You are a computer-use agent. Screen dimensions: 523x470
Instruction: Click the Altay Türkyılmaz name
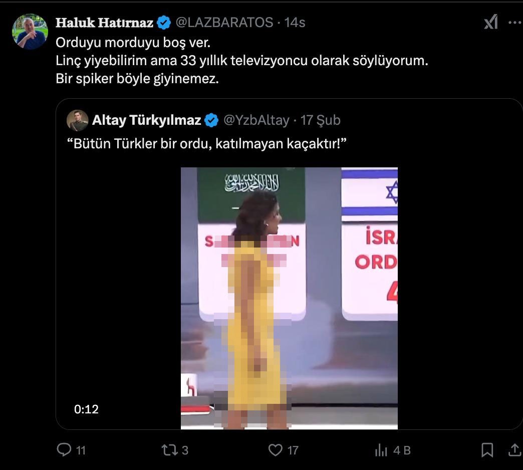point(146,120)
